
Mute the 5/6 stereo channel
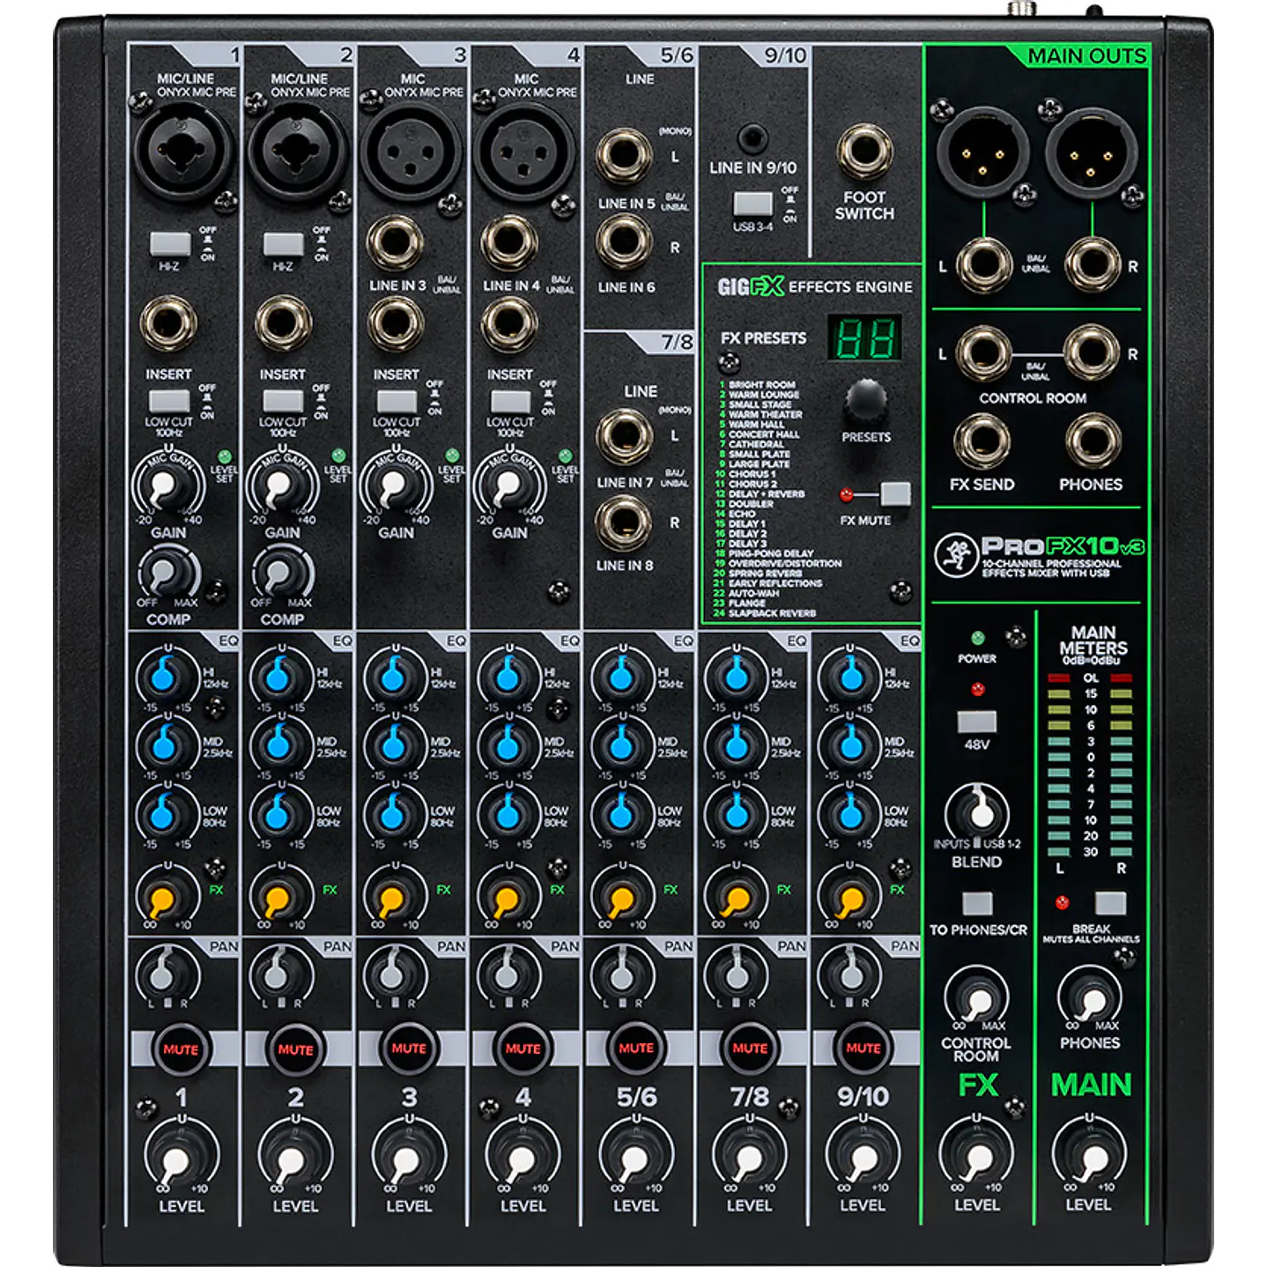point(636,1048)
